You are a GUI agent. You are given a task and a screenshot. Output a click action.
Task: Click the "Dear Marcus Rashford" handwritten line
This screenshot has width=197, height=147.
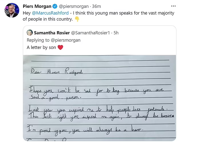click(x=57, y=72)
